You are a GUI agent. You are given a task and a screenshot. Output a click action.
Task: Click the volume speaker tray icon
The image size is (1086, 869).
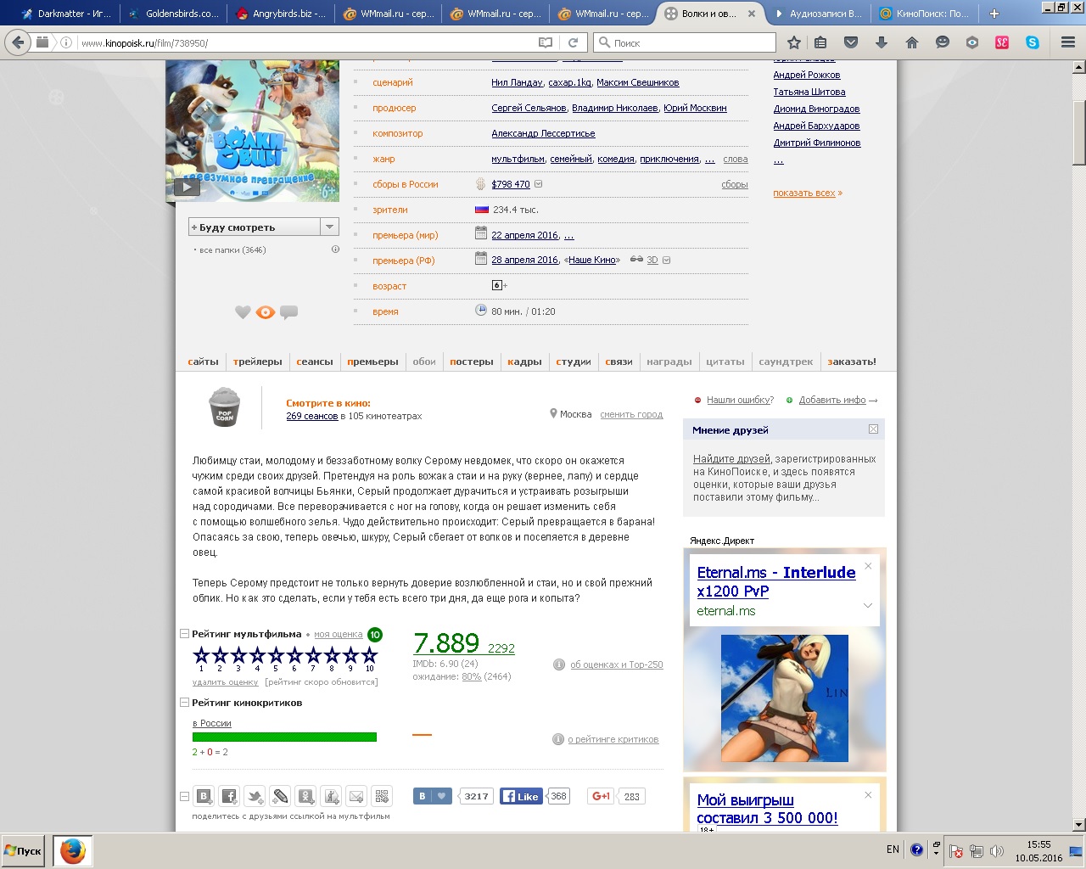pos(997,850)
